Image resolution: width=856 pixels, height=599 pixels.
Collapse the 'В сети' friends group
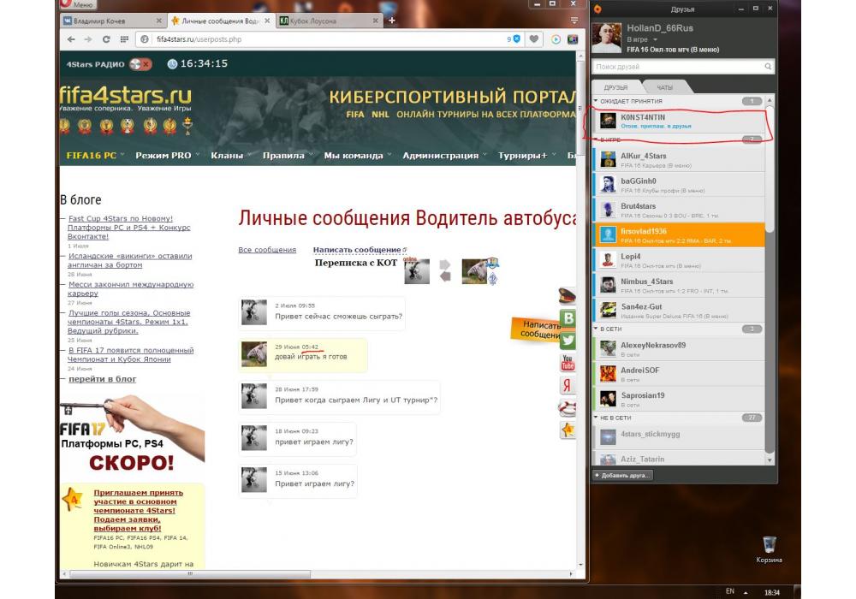click(x=596, y=329)
